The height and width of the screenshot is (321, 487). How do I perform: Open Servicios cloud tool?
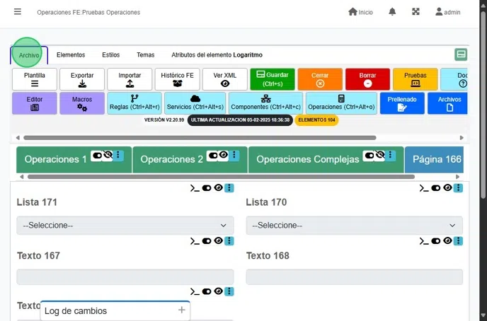[195, 103]
